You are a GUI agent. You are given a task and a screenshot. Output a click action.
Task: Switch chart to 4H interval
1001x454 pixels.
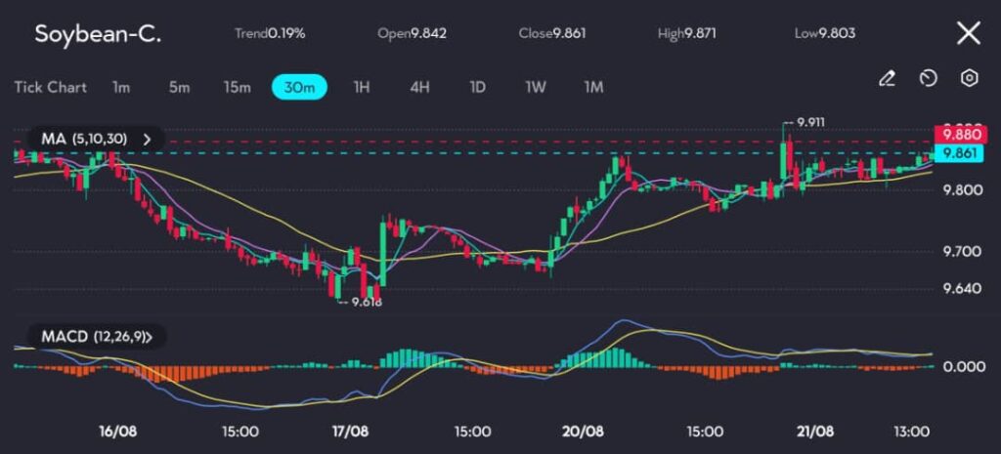point(419,87)
